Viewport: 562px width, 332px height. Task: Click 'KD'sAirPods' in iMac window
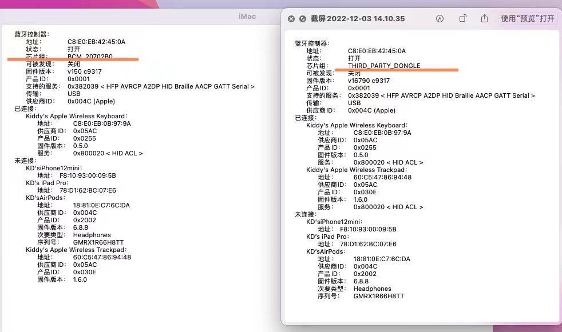pyautogui.click(x=46, y=198)
